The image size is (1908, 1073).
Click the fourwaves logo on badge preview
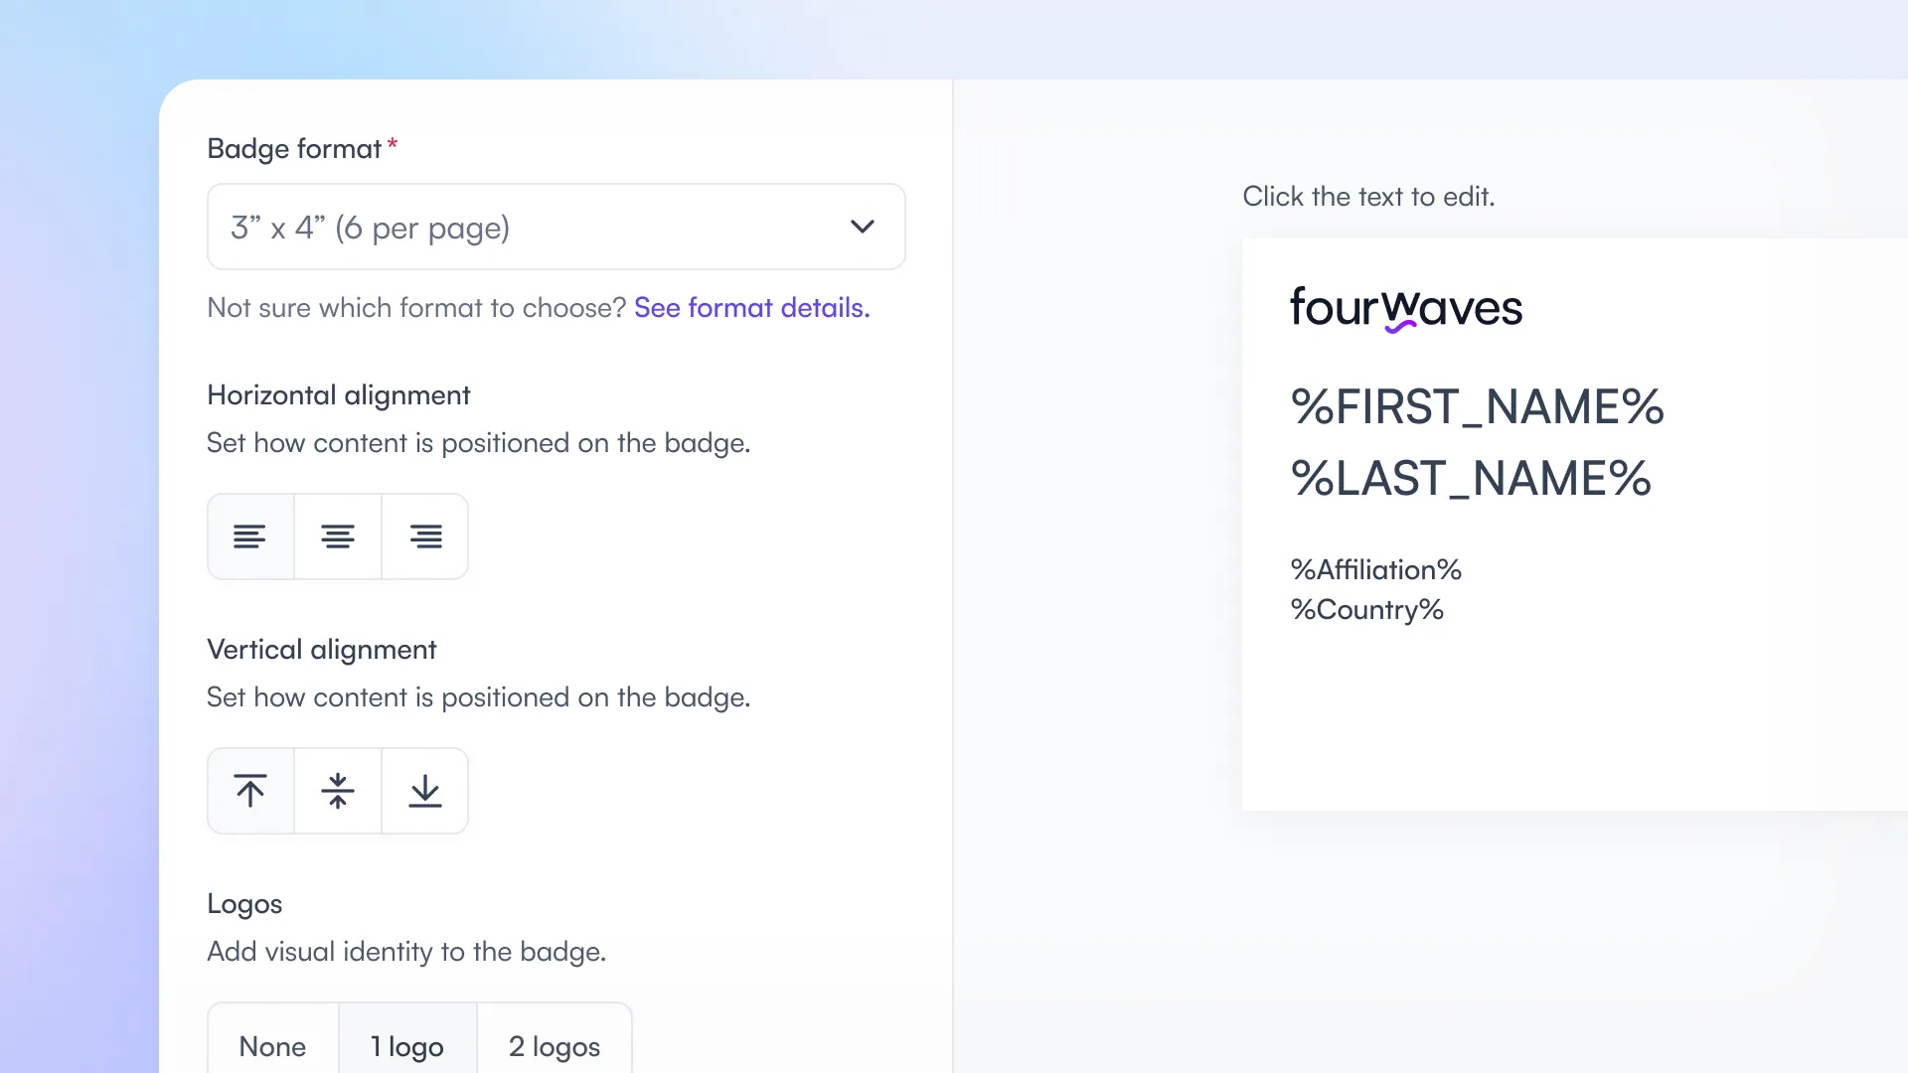pyautogui.click(x=1406, y=308)
